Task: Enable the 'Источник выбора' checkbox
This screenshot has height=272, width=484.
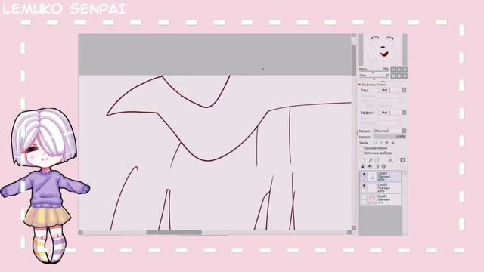Action: (361, 153)
